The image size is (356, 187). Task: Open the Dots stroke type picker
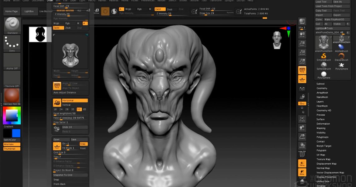coord(12,42)
